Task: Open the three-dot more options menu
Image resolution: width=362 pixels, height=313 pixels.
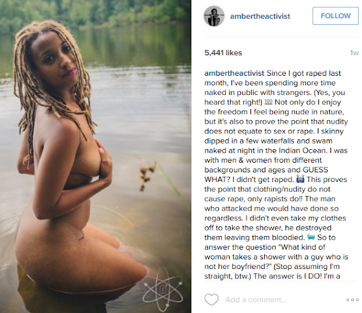Action: click(352, 300)
